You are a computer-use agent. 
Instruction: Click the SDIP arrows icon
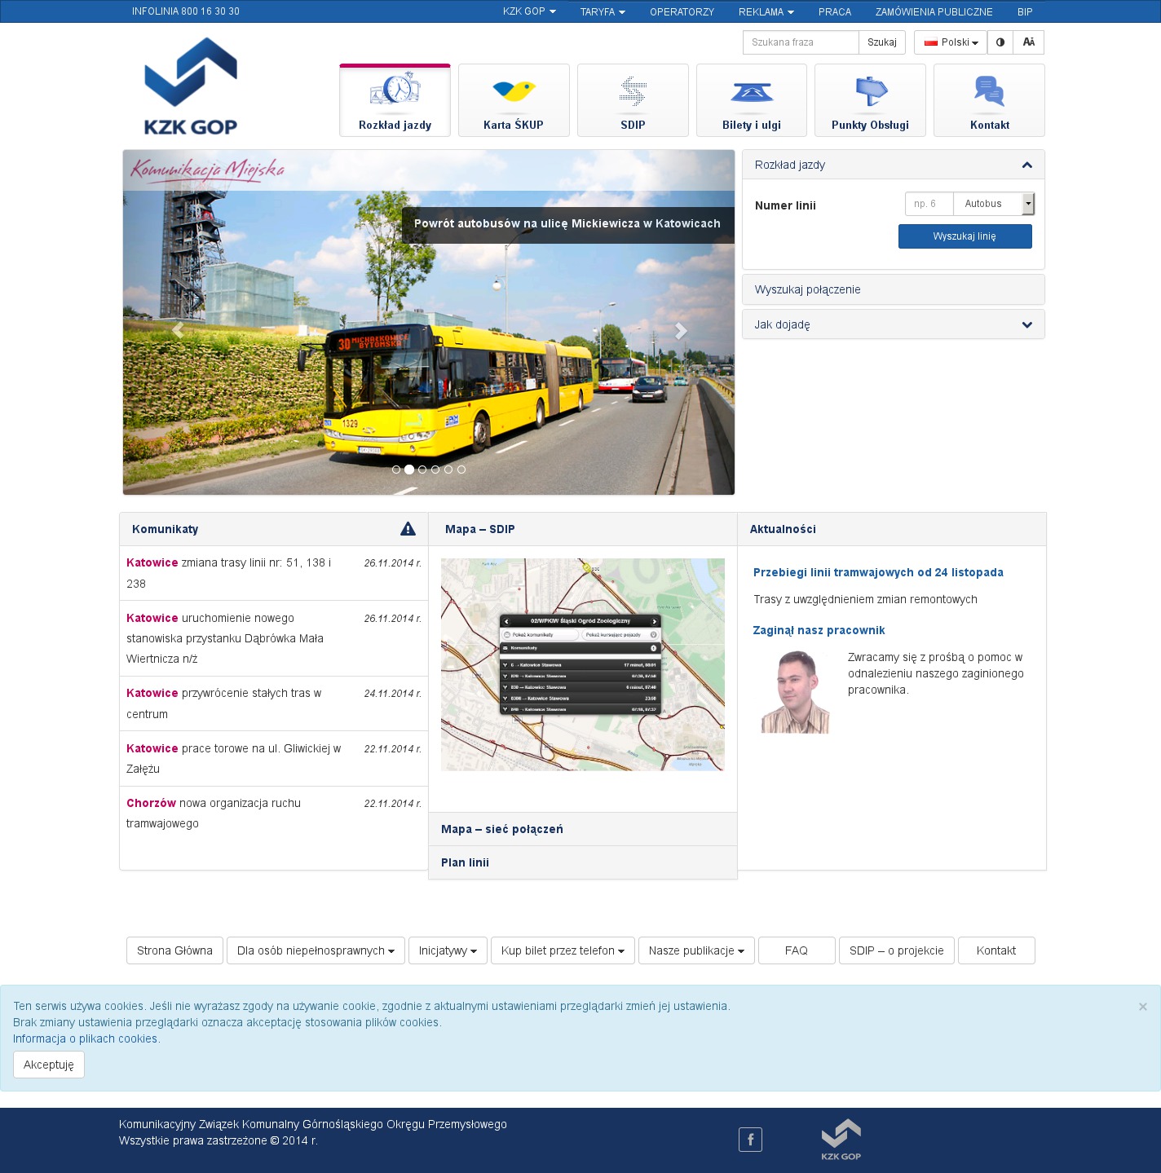(633, 91)
